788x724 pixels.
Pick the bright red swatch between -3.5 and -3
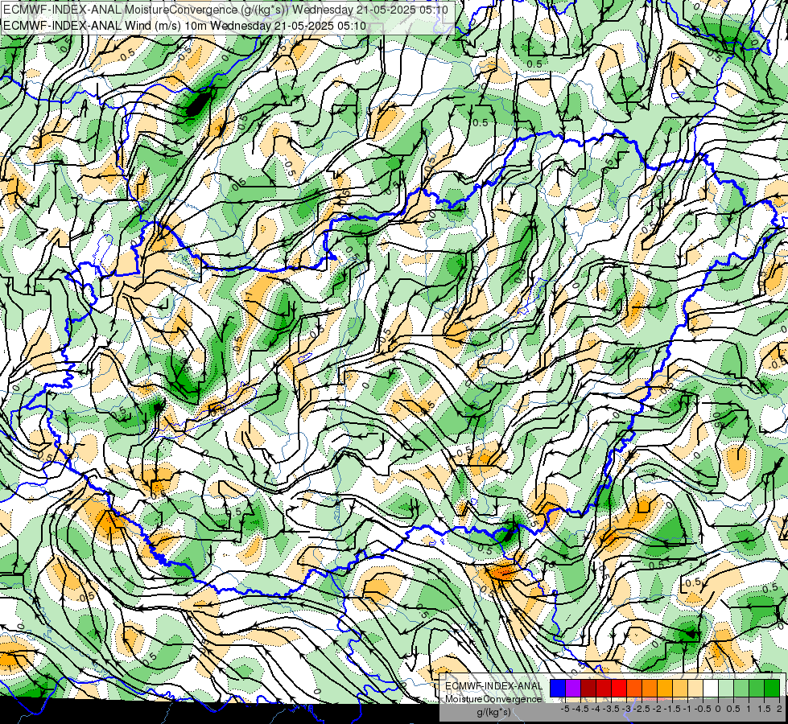pos(619,689)
